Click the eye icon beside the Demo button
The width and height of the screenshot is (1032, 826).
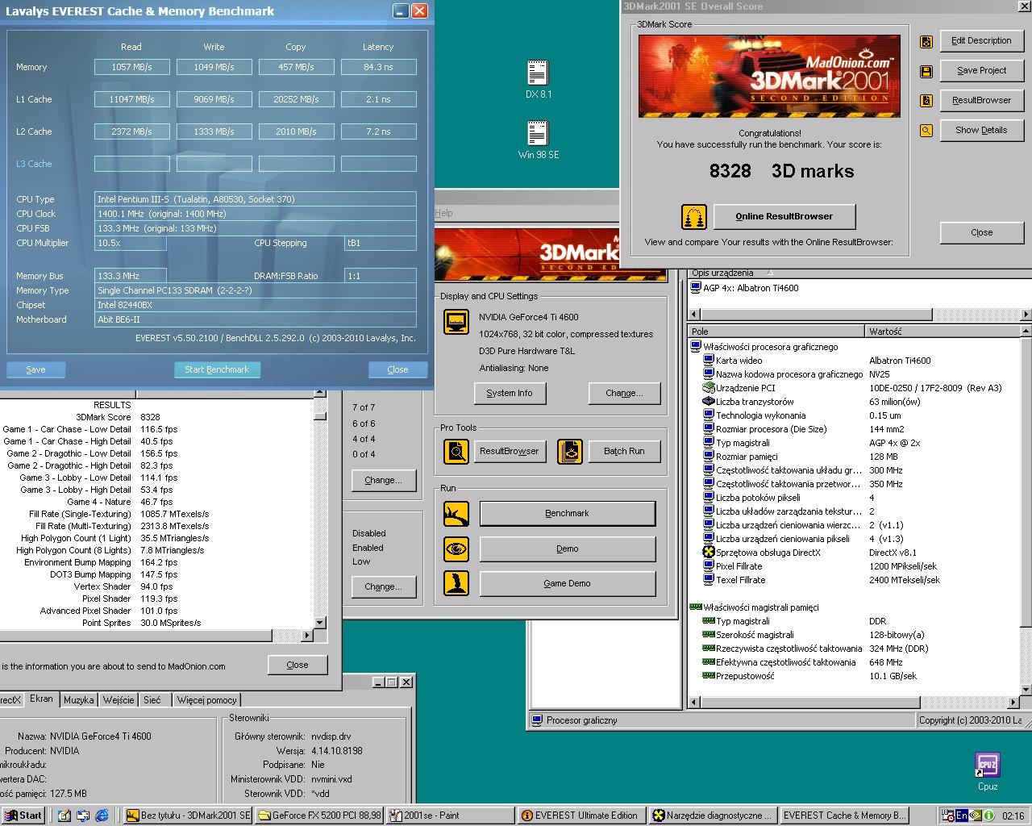(x=456, y=549)
